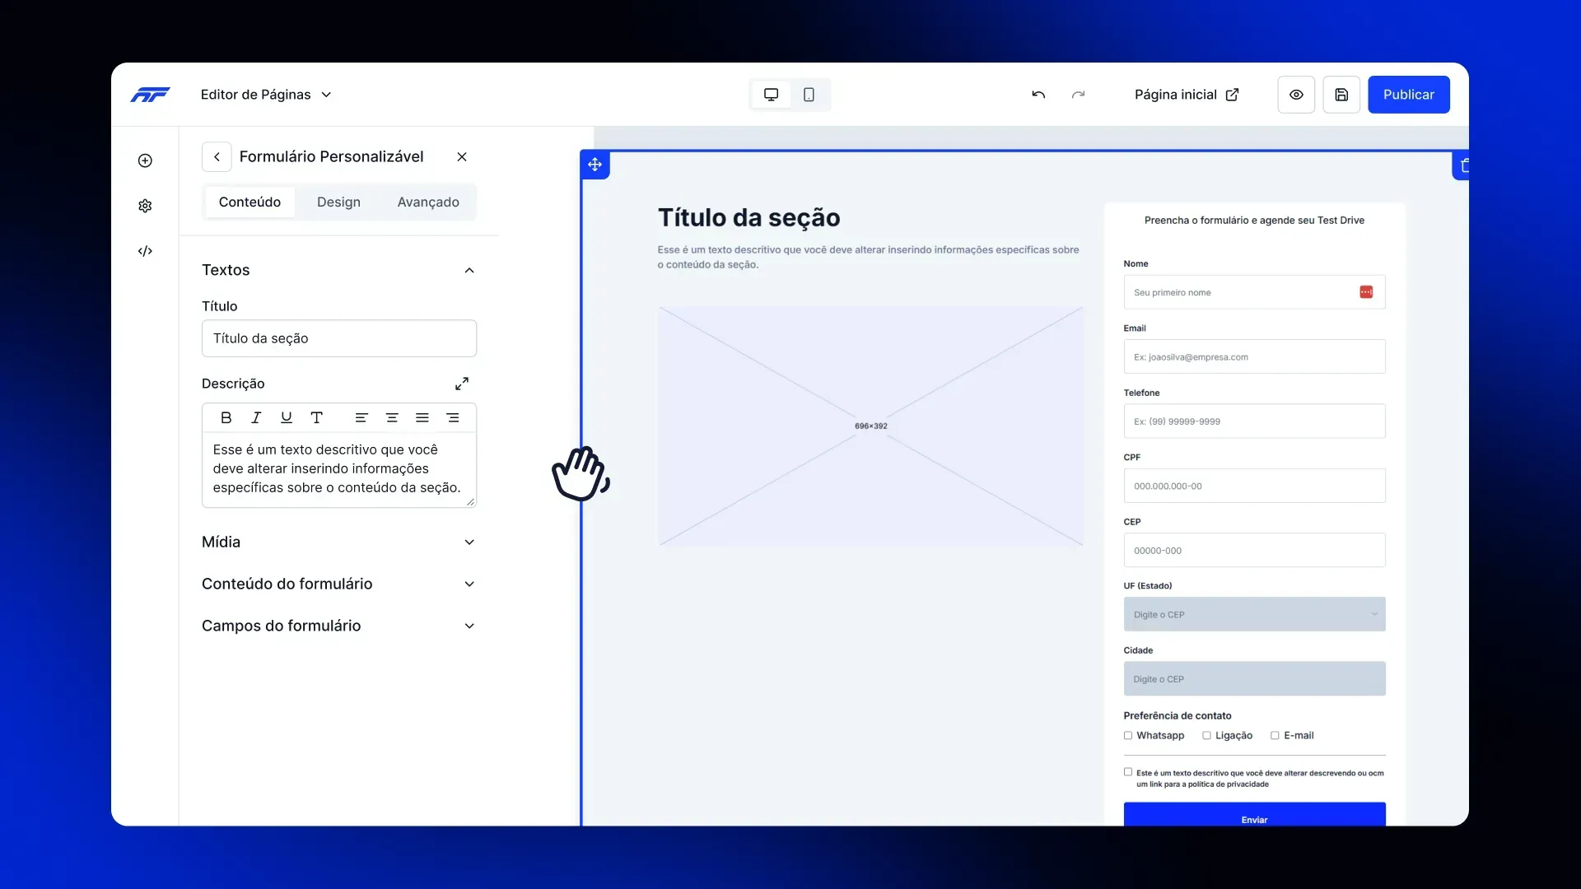Screen dimensions: 1581x889
Task: Click the Publicar button
Action: [1408, 95]
